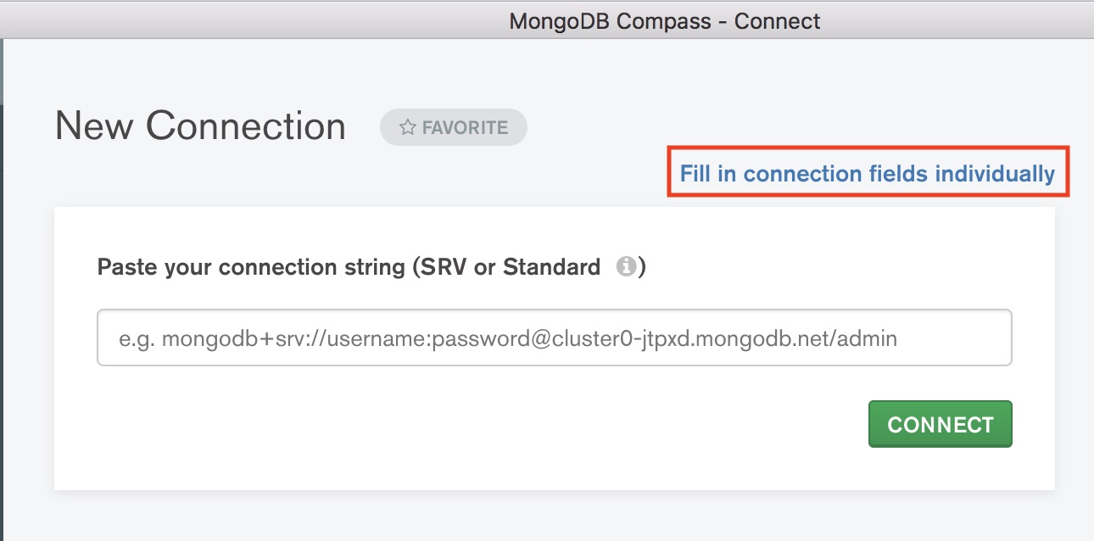Click the word individually in the blue link
This screenshot has height=541, width=1094.
pyautogui.click(x=994, y=174)
